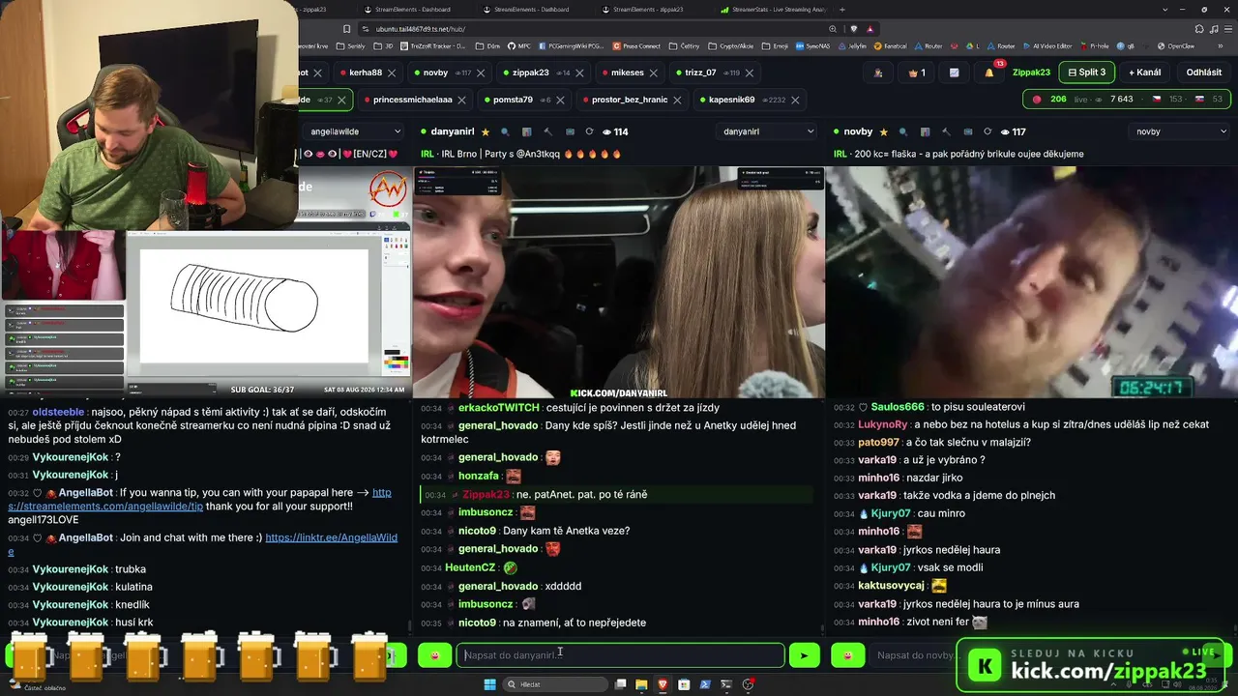This screenshot has width=1238, height=696.
Task: Open emoji picker for novby chat
Action: [x=848, y=655]
